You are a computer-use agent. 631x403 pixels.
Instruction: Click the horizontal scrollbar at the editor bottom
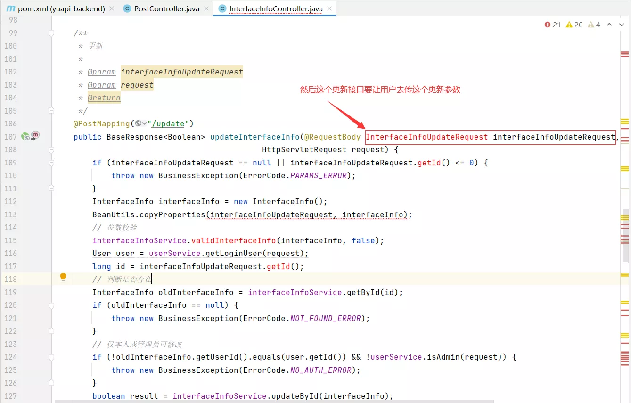(274, 401)
